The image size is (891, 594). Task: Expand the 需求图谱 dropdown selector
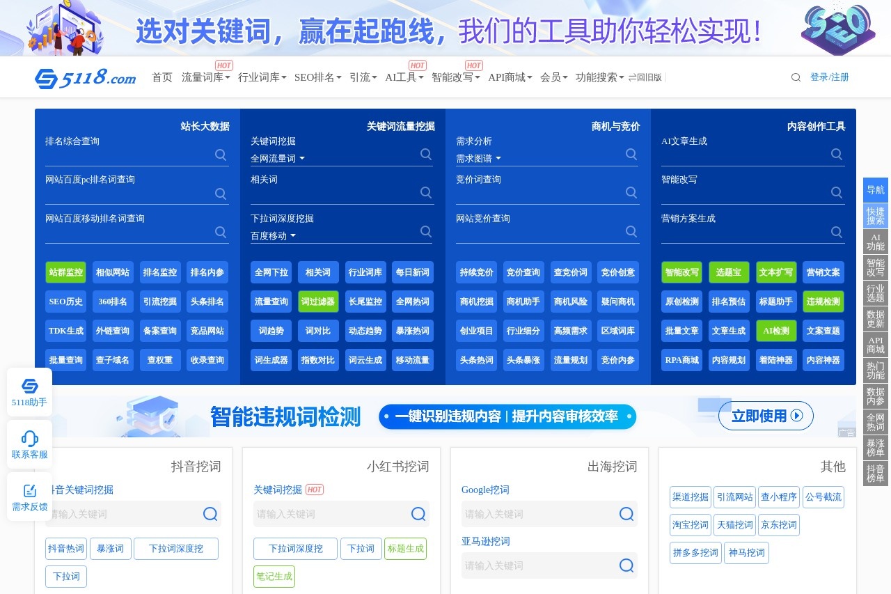pos(478,159)
